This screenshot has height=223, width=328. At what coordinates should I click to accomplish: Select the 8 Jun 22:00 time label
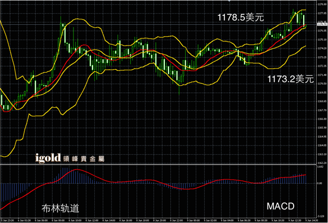tap(176, 220)
